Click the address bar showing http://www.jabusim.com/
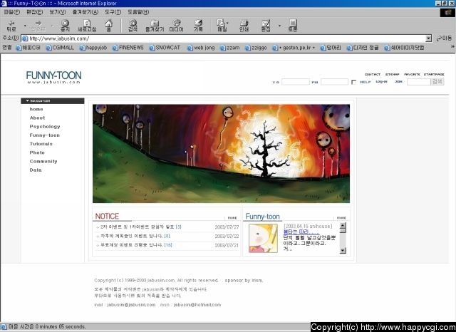The height and width of the screenshot is (332, 456). coord(224,38)
